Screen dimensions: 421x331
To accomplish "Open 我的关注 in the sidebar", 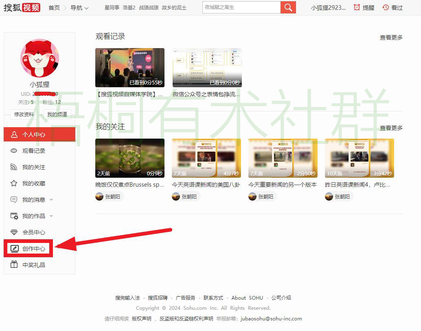I will click(x=33, y=167).
